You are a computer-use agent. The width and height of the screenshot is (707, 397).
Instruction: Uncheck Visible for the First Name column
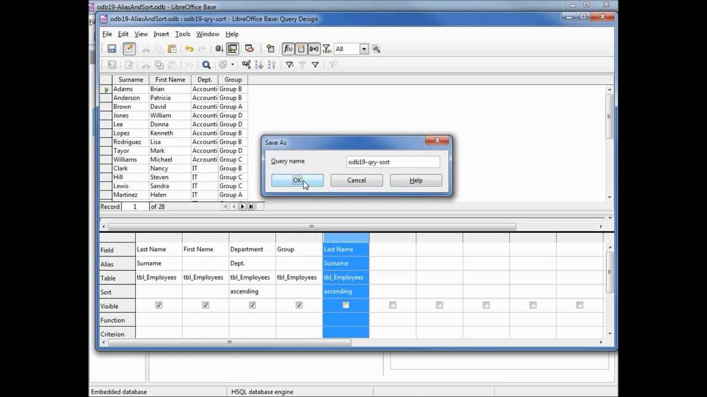205,305
